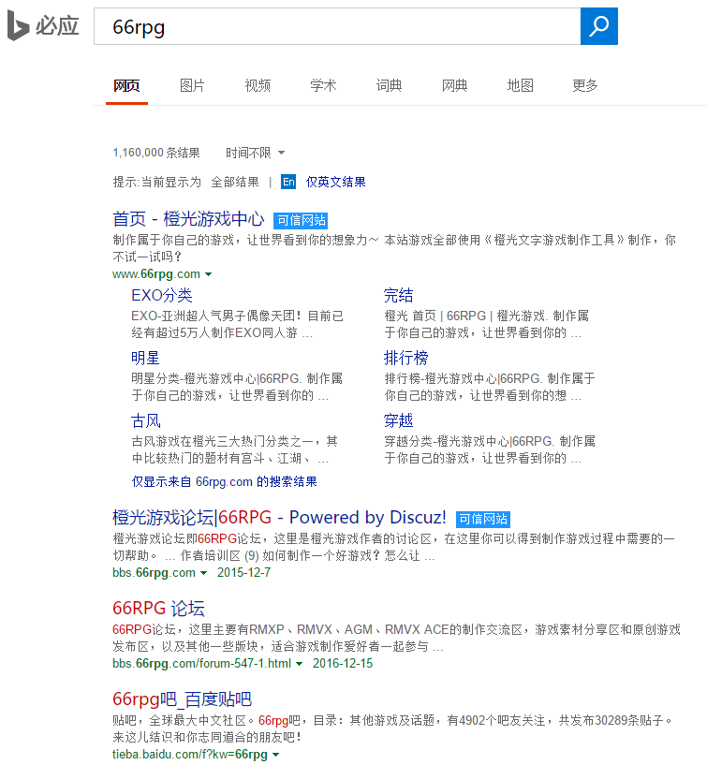Open the 66RPG 论坛 result

point(158,609)
